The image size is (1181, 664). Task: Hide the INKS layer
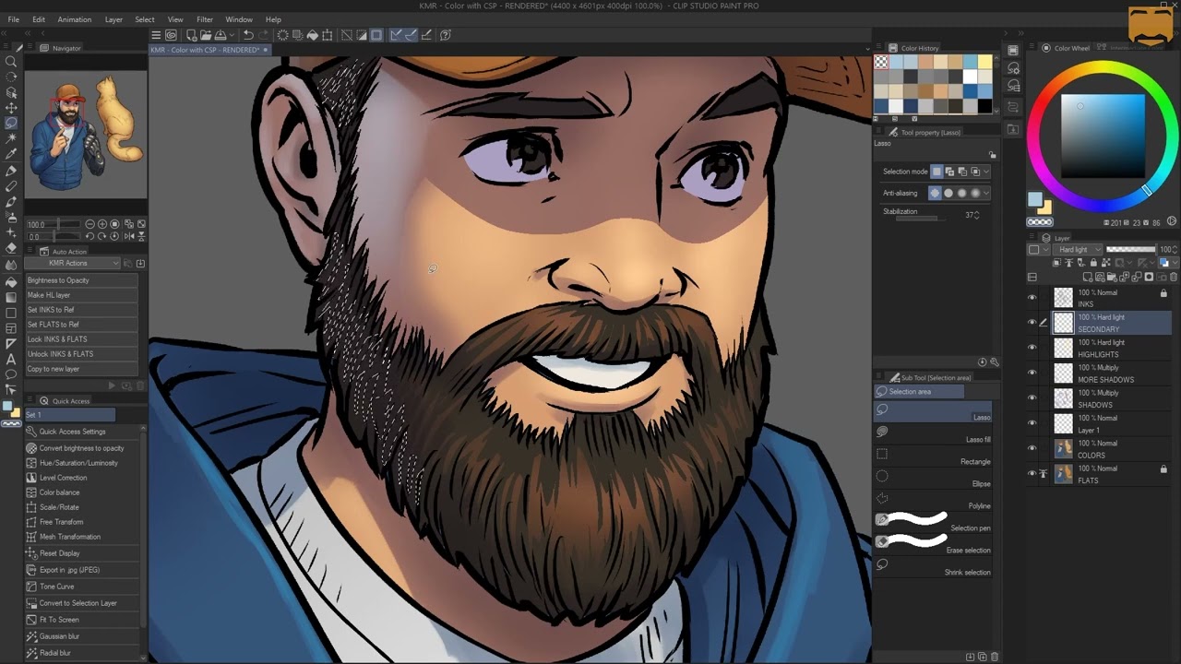click(x=1032, y=297)
